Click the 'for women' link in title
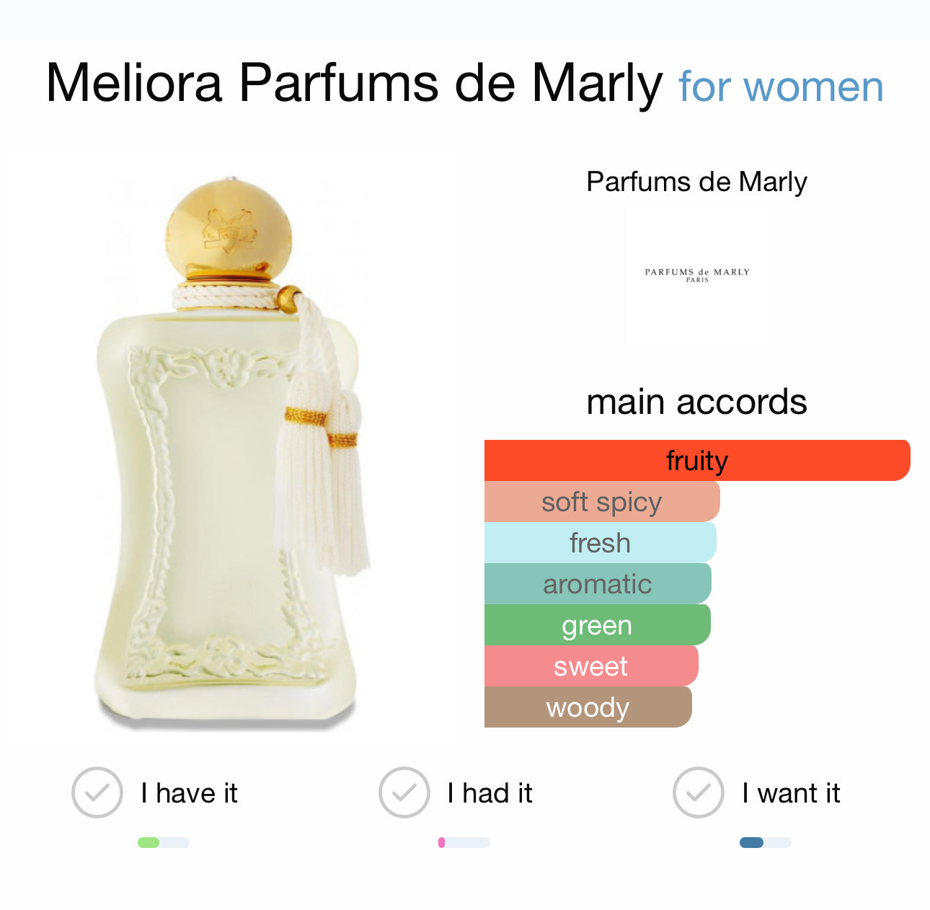 tap(781, 87)
